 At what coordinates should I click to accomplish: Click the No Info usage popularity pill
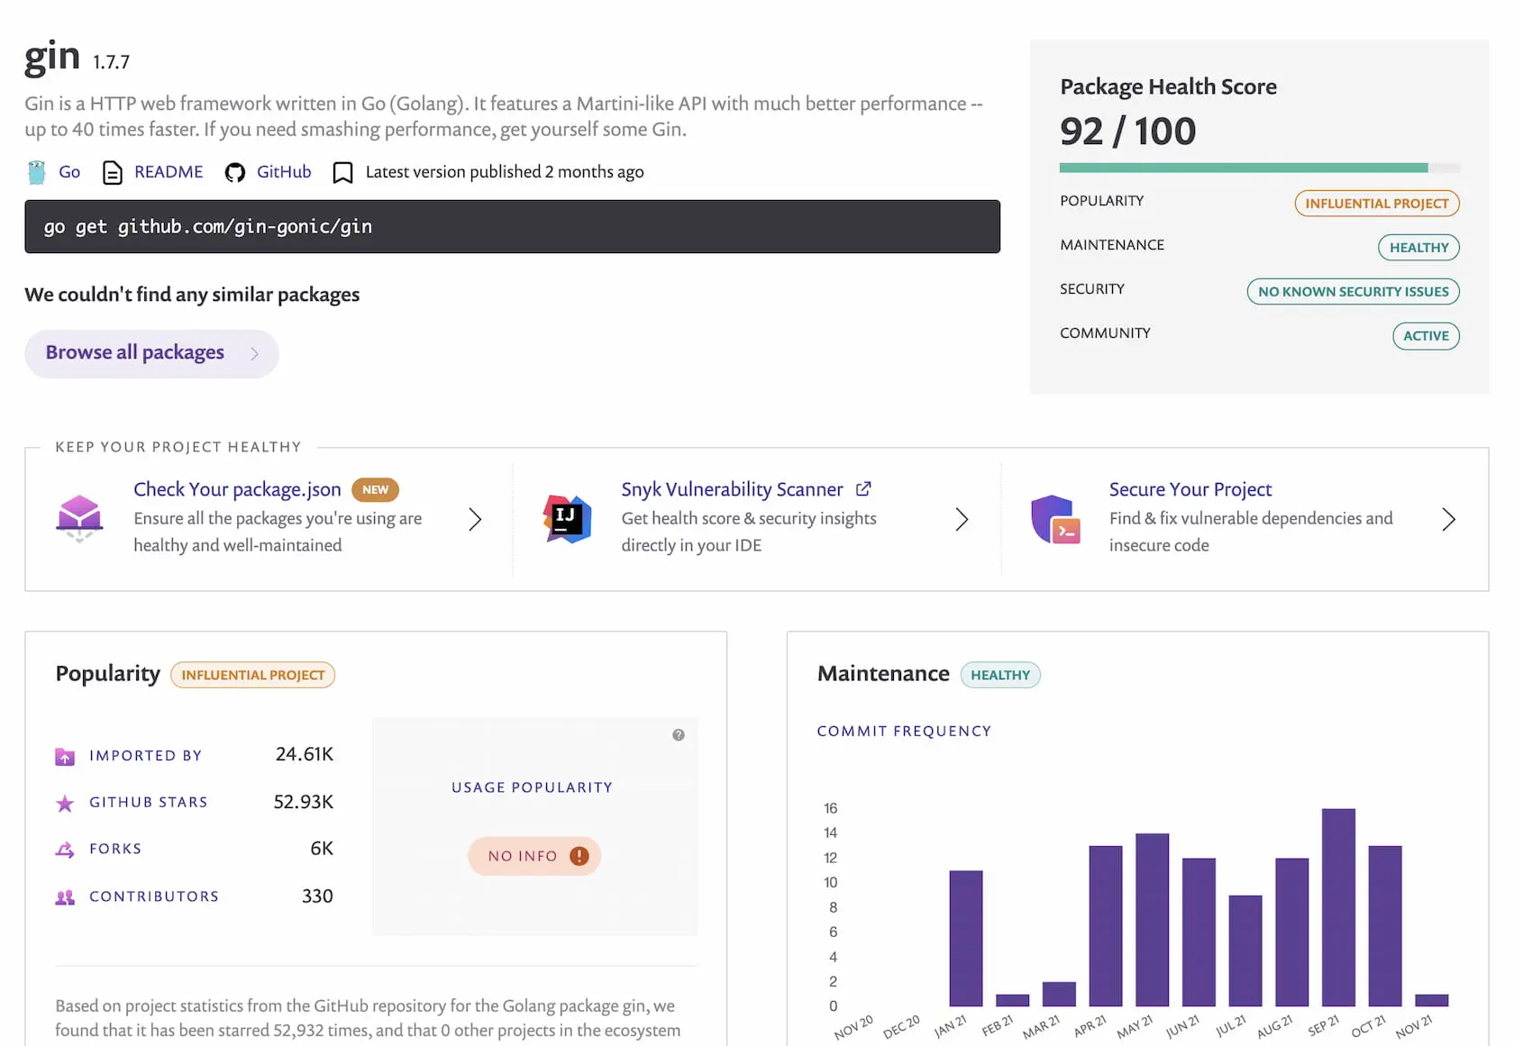pos(534,856)
